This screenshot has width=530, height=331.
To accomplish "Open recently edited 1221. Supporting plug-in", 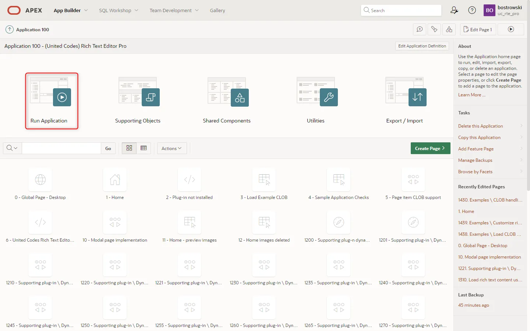I will pos(489,268).
